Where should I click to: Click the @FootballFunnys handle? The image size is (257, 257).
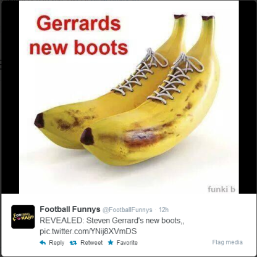click(127, 210)
